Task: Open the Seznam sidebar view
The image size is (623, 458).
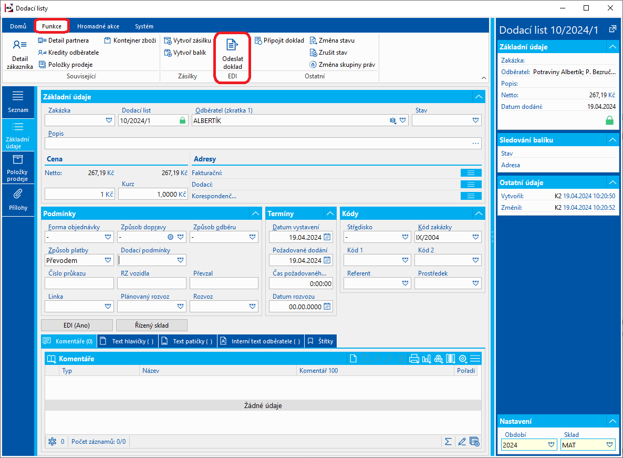Action: coord(18,102)
